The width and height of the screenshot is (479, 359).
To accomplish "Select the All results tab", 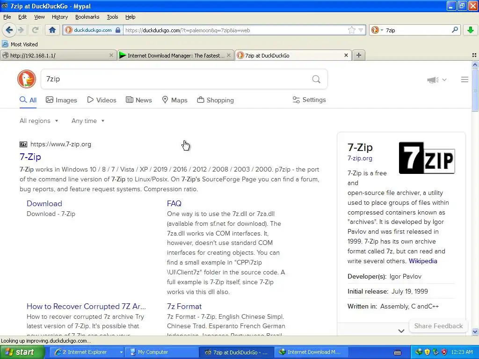I will tap(28, 100).
